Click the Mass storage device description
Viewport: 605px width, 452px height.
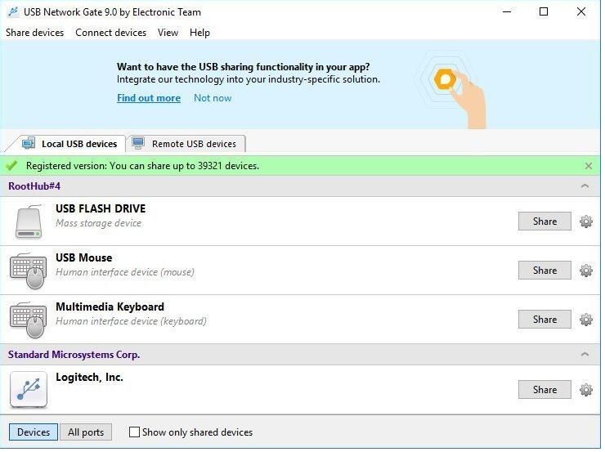pyautogui.click(x=99, y=225)
